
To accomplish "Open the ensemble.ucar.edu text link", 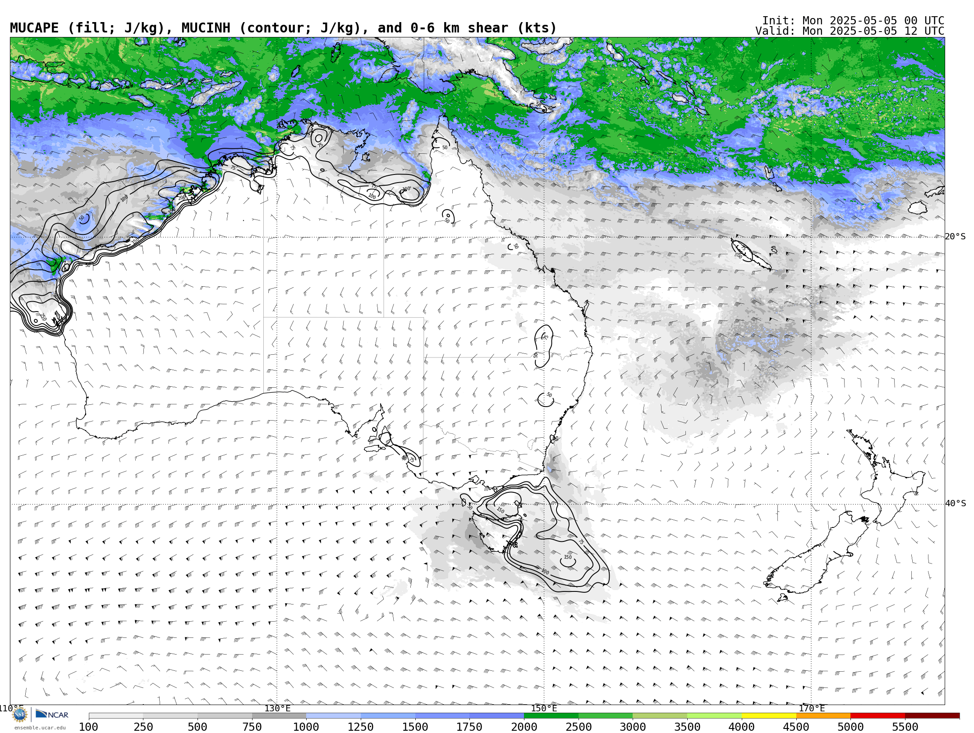I will [x=40, y=728].
